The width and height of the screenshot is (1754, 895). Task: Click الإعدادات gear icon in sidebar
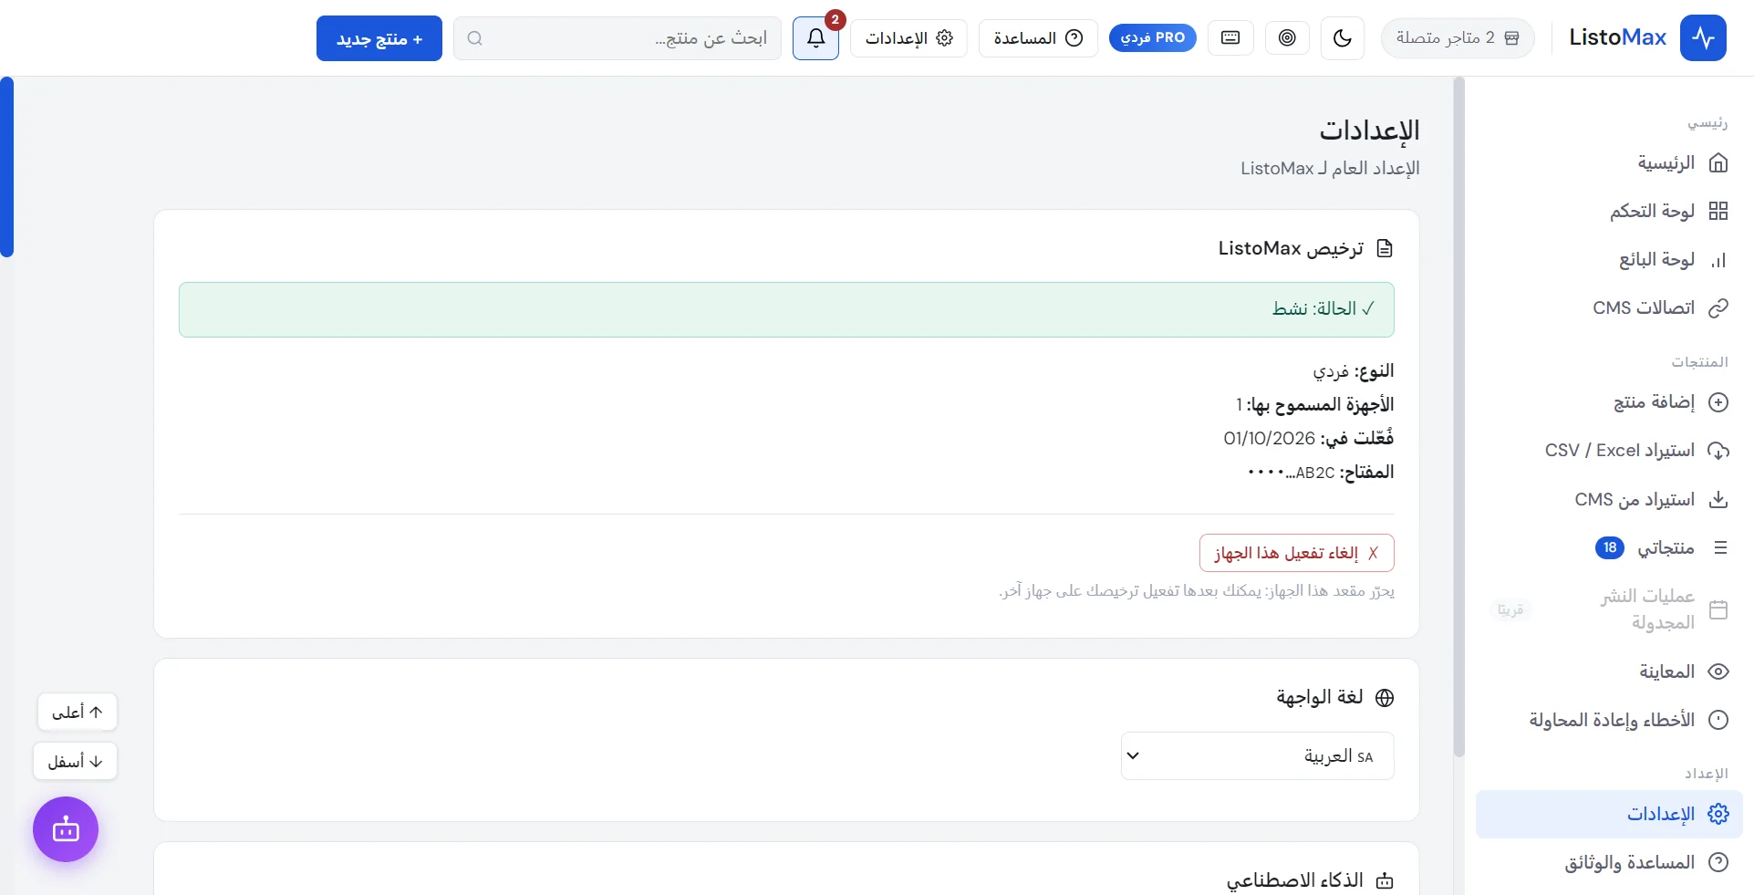1718,815
